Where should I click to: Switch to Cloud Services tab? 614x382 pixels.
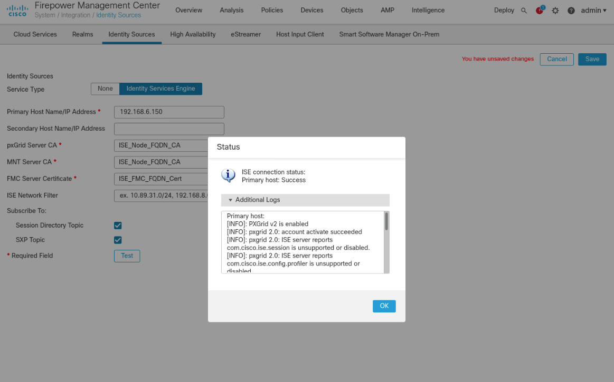click(35, 34)
